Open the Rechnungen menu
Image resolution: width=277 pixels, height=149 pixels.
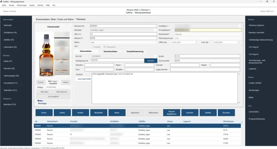pyautogui.click(x=22, y=5)
